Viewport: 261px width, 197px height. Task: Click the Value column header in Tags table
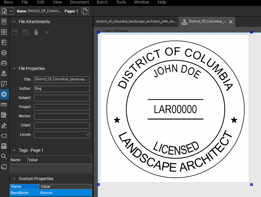(60, 160)
